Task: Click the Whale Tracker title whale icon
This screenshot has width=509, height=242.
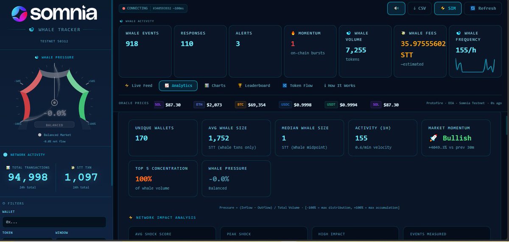Action: click(31, 30)
